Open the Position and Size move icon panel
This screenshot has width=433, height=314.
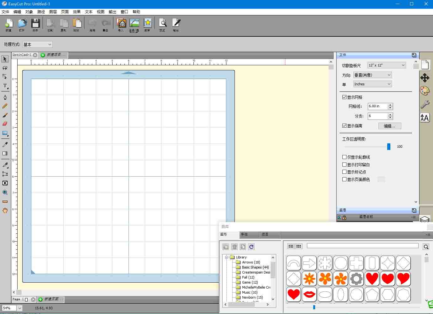425,77
